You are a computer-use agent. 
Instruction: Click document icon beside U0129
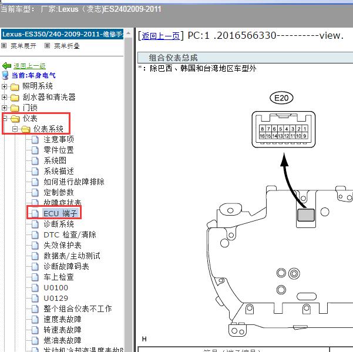[35, 299]
